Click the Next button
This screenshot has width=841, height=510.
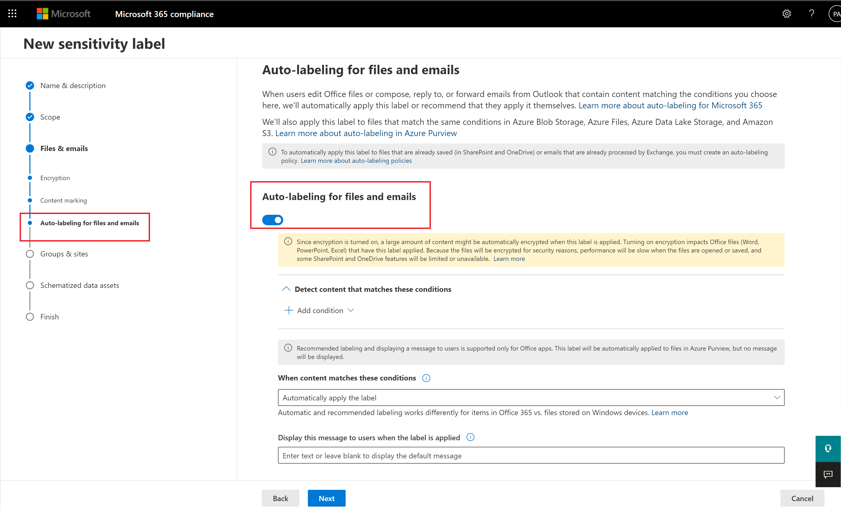pos(326,498)
